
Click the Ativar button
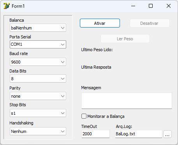click(x=100, y=23)
